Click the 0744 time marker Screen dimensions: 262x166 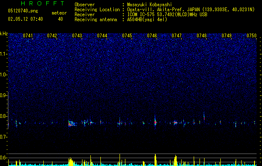(102, 36)
